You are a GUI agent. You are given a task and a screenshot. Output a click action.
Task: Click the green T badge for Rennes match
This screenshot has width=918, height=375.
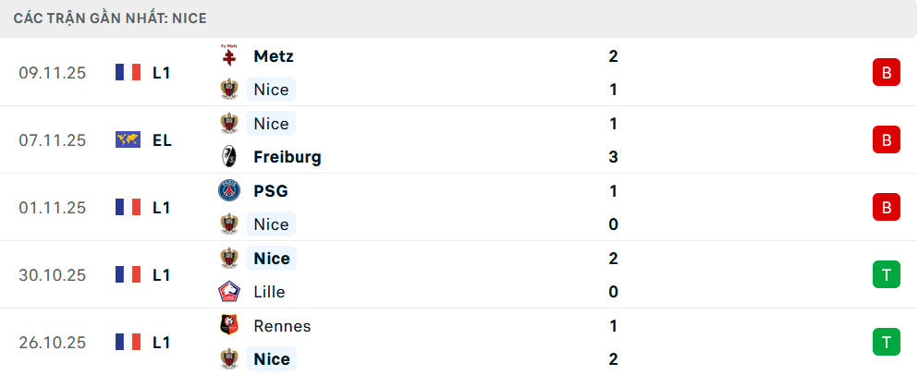(886, 343)
